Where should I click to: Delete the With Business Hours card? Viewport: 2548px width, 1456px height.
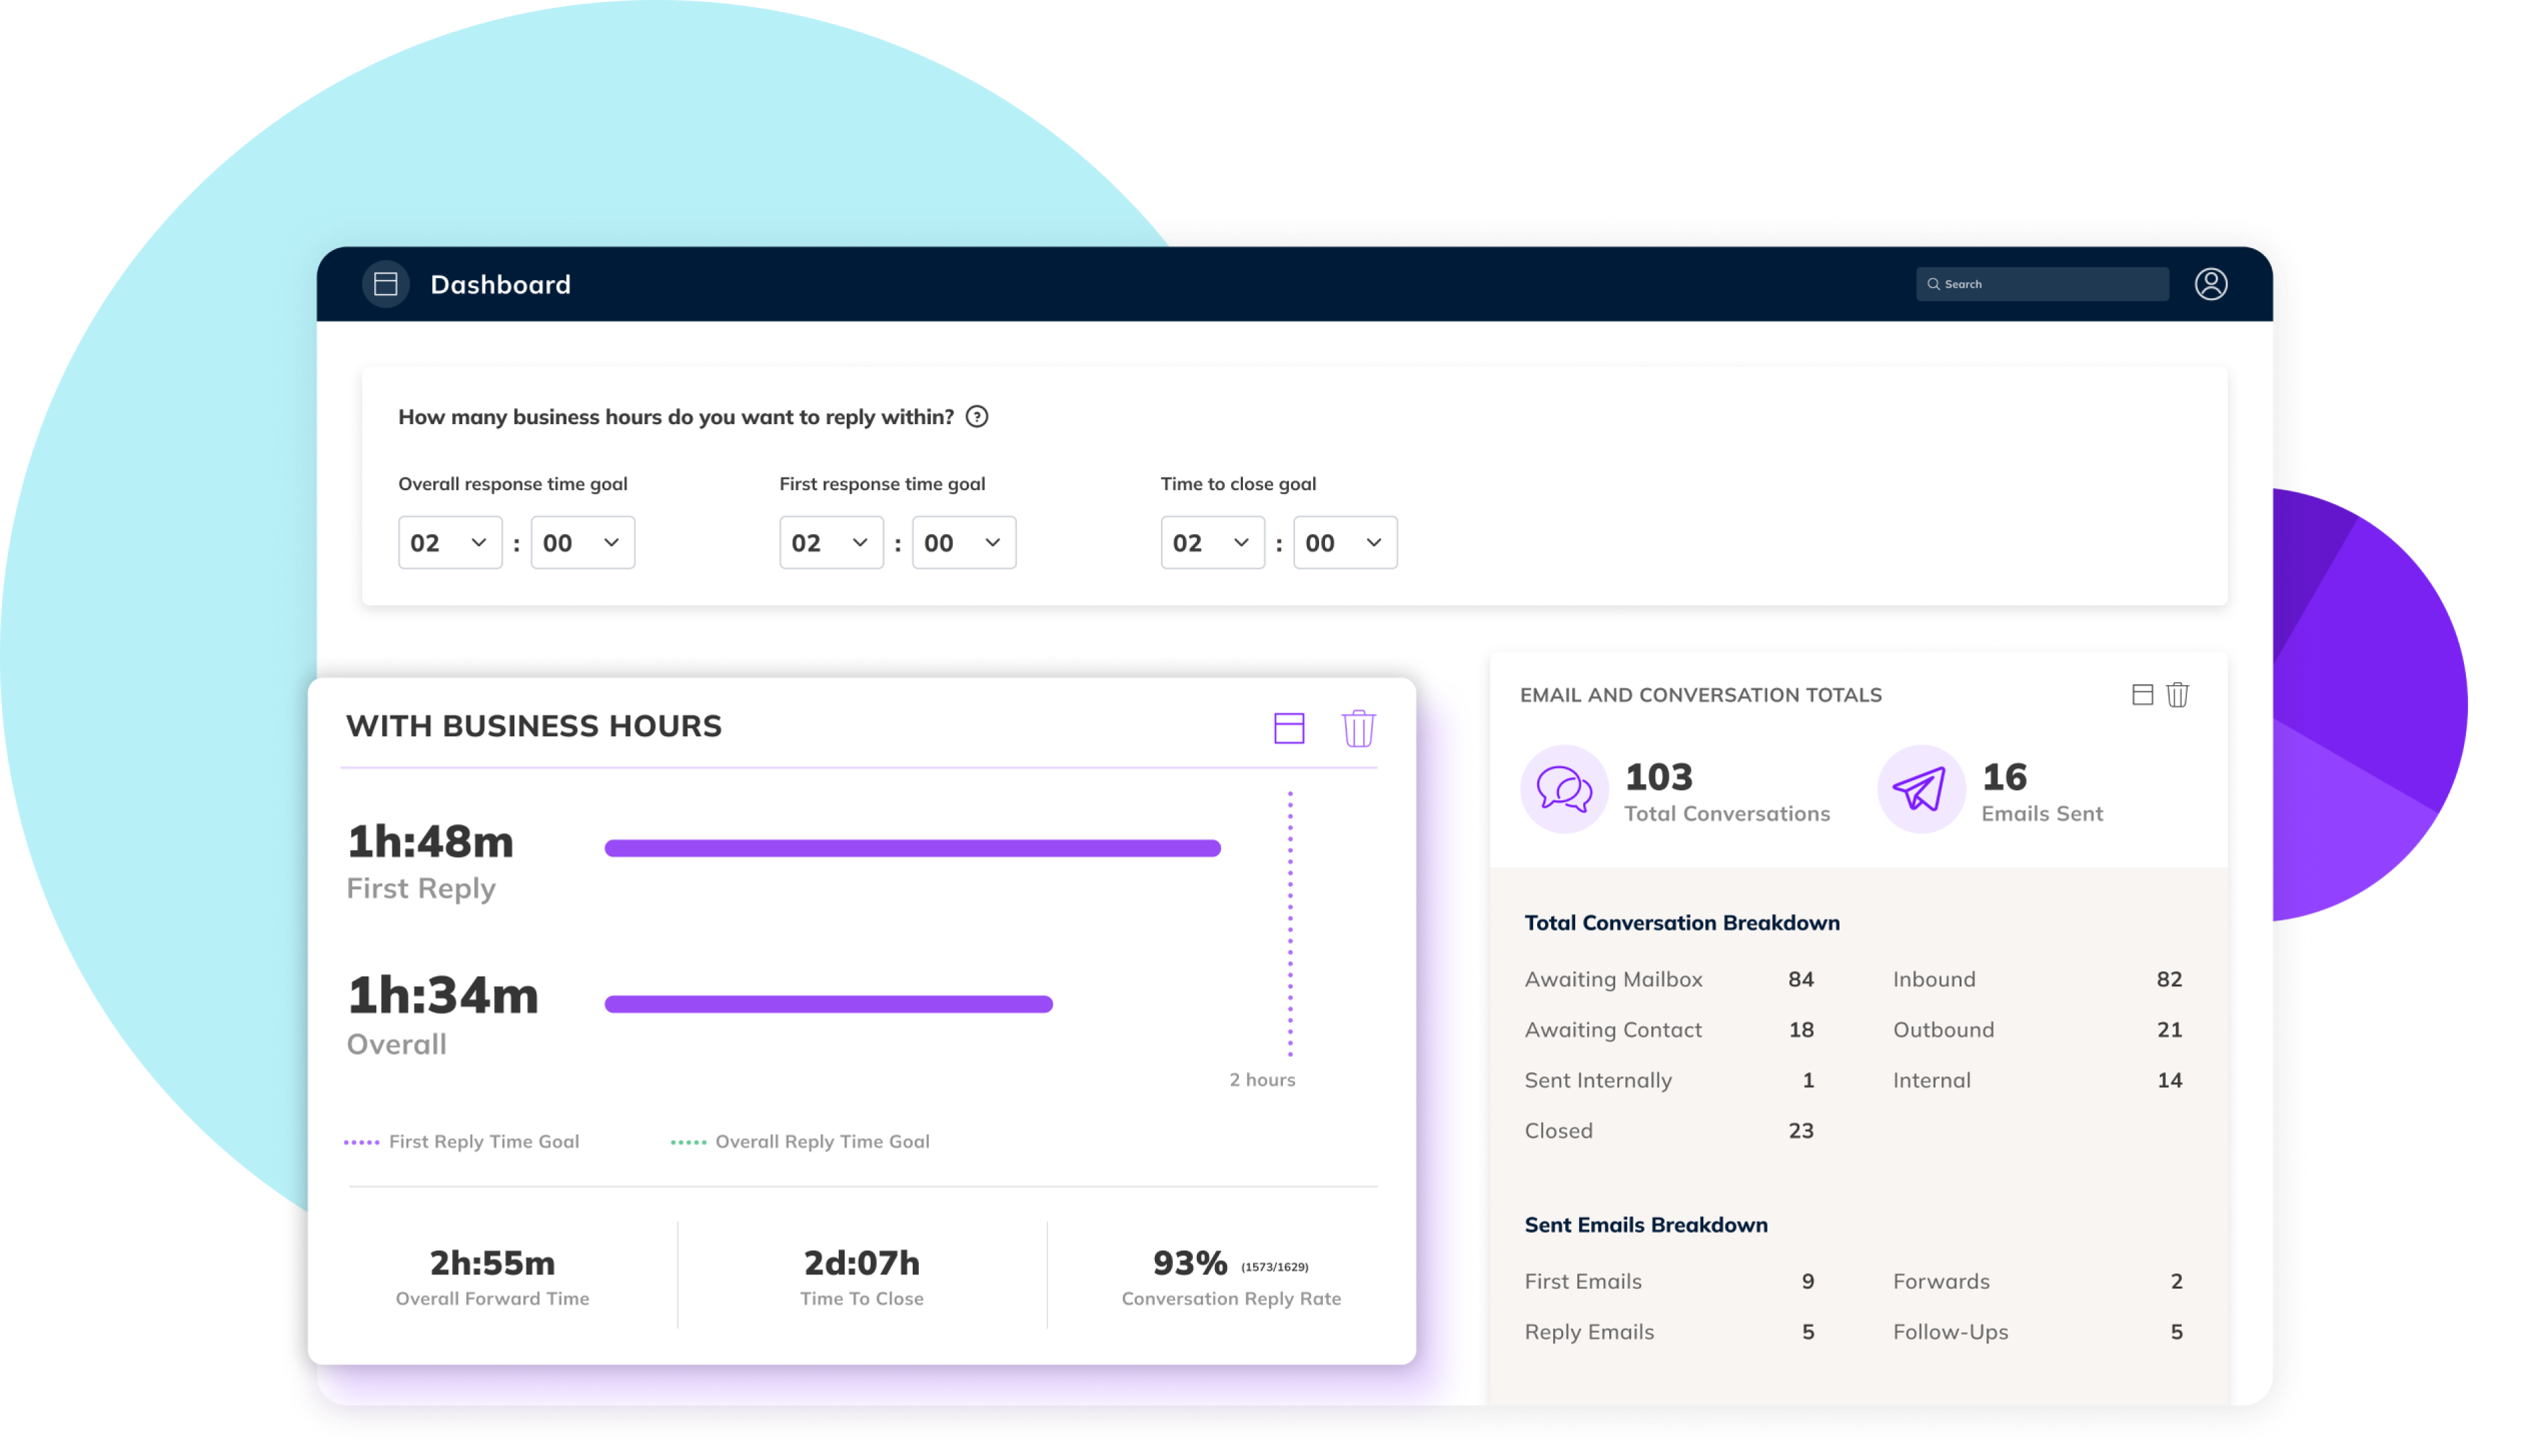(x=1359, y=728)
